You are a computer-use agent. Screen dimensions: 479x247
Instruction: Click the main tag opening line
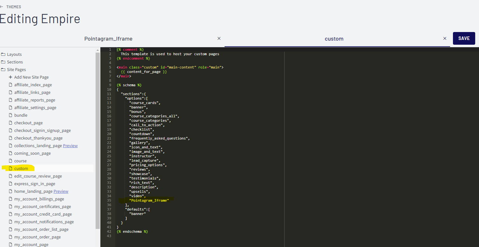[170, 67]
